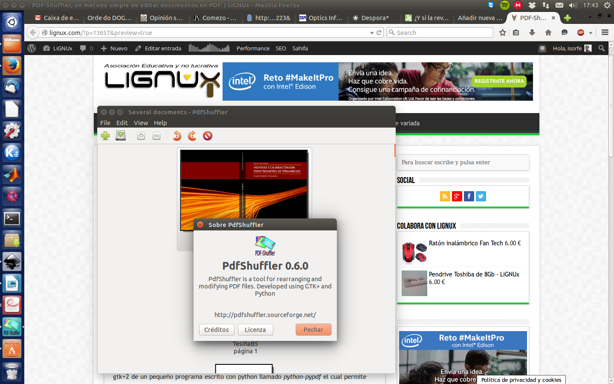
Task: Click the Créditos button in About dialog
Action: pos(217,330)
